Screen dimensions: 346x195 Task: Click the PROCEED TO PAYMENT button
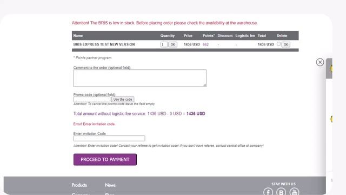[x=105, y=159]
